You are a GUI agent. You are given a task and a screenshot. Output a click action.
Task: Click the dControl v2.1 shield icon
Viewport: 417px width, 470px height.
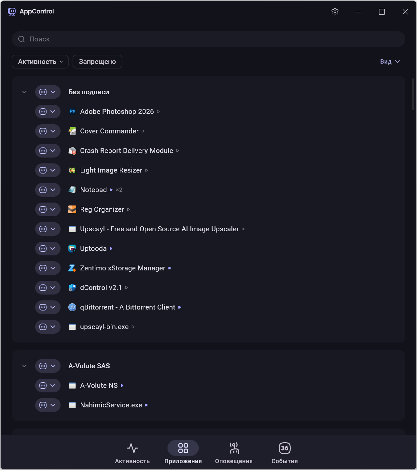(72, 288)
